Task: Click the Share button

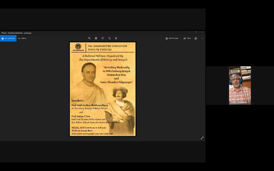Action: (x=187, y=38)
